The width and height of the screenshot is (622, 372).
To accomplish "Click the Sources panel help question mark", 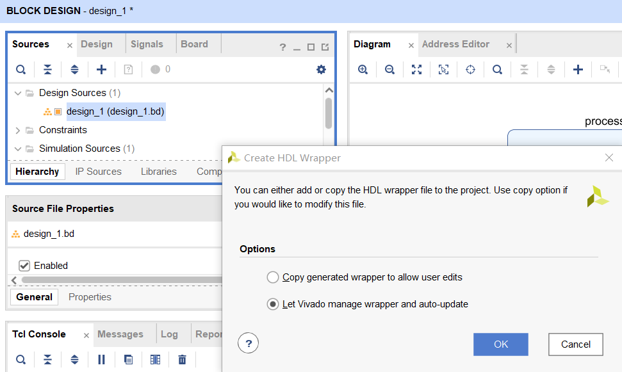I will [x=282, y=47].
